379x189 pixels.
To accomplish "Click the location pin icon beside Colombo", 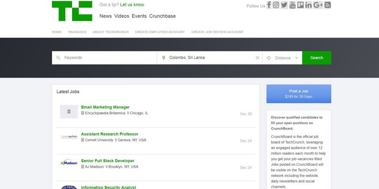I will pyautogui.click(x=163, y=58).
